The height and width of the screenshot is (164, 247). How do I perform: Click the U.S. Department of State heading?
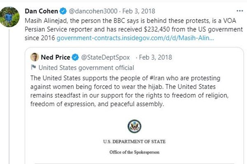(x=134, y=141)
